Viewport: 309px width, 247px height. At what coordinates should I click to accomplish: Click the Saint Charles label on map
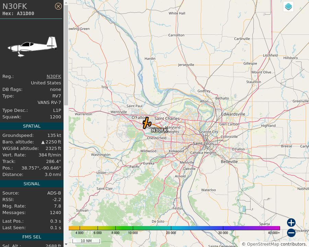pyautogui.click(x=167, y=119)
